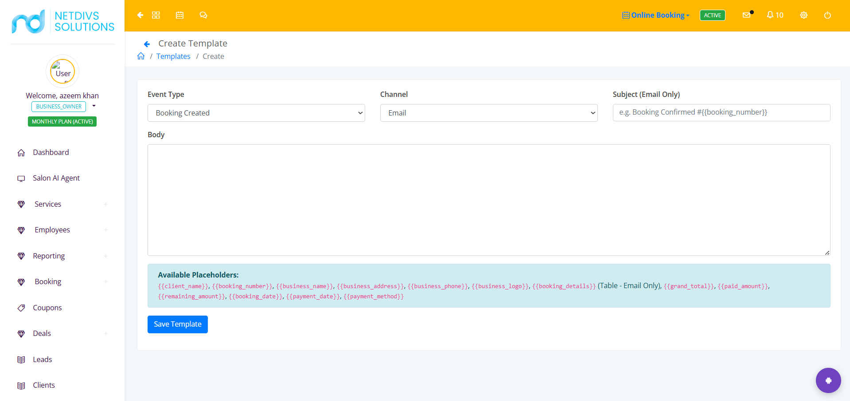Image resolution: width=850 pixels, height=401 pixels.
Task: Open the Event Type dropdown
Action: click(256, 113)
